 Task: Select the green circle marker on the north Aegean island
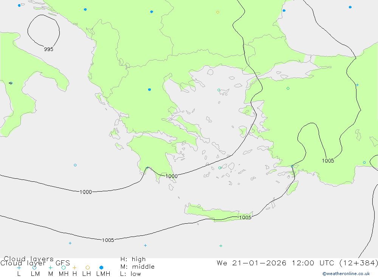[x=218, y=90]
